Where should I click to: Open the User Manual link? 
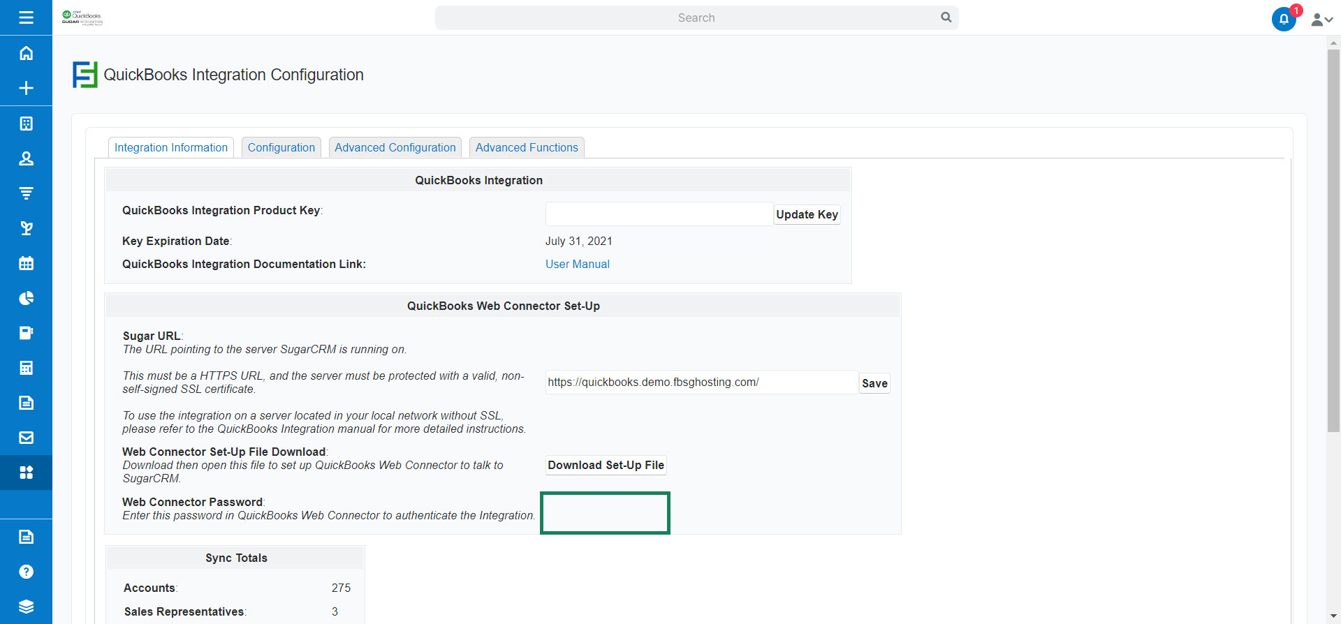[x=577, y=264]
